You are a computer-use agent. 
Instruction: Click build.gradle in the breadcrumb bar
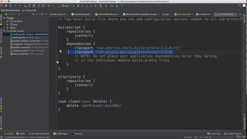(x=29, y=10)
